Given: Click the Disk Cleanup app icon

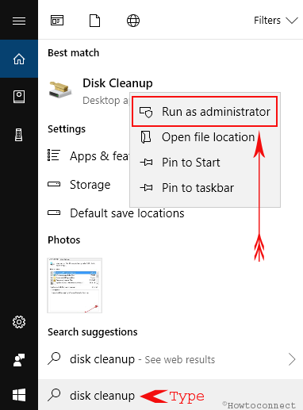Looking at the screenshot, I should click(60, 90).
